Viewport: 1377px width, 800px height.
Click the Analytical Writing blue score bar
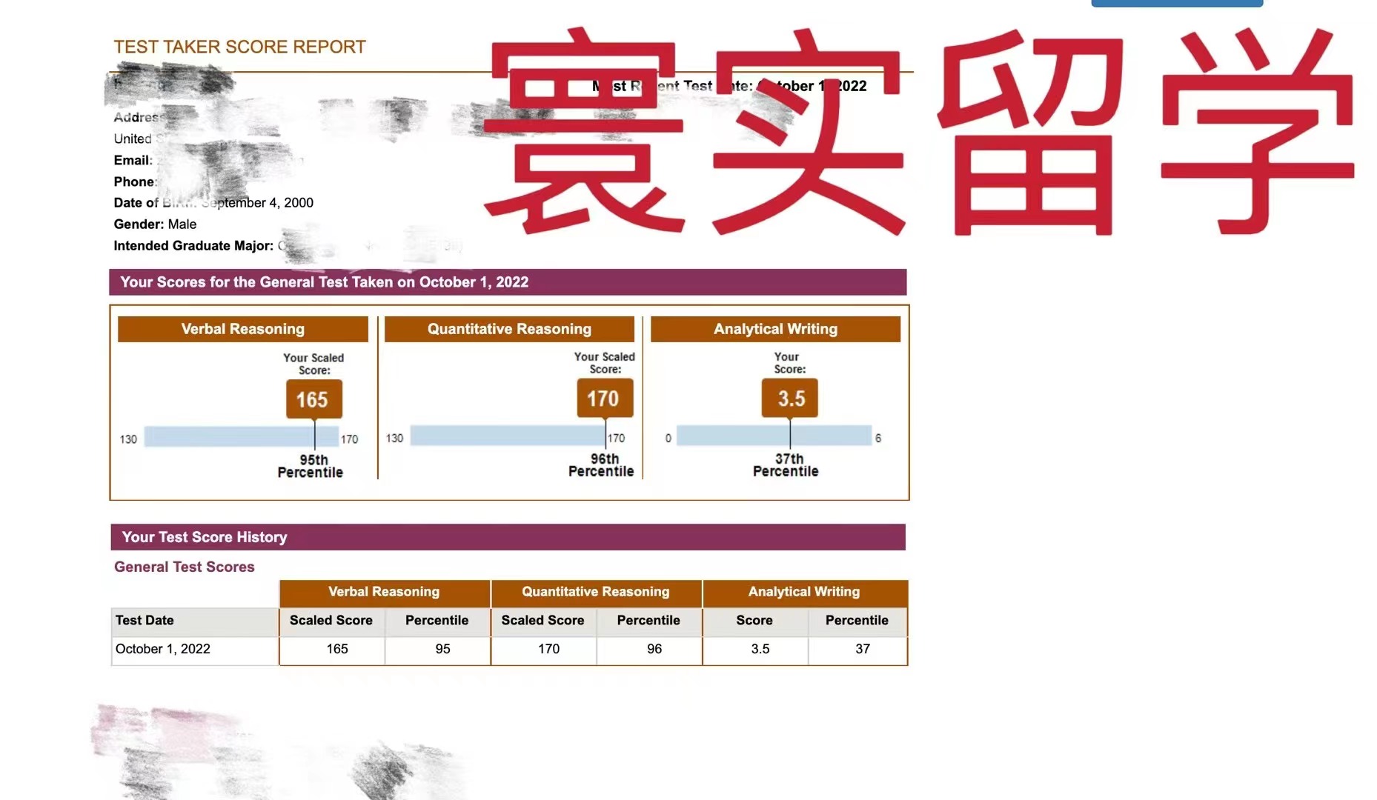774,436
